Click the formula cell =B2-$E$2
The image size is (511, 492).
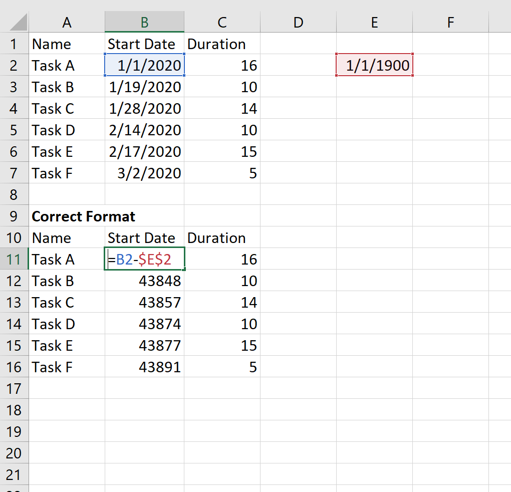click(144, 259)
